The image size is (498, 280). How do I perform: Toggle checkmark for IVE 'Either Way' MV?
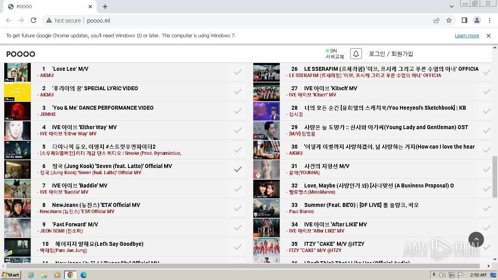pos(238,130)
